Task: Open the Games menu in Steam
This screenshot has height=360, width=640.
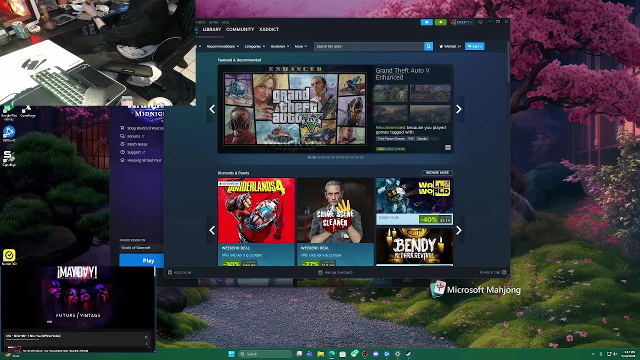Action: pos(214,22)
